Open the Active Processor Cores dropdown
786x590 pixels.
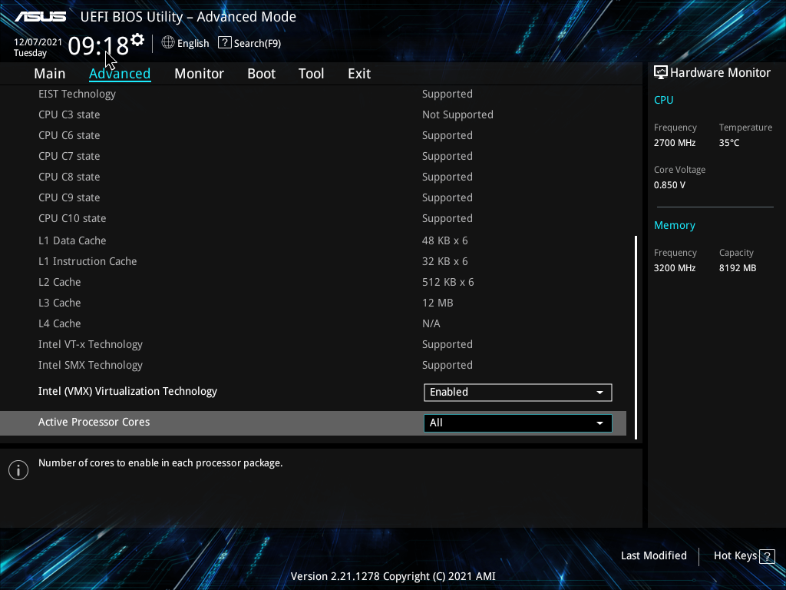tap(518, 423)
